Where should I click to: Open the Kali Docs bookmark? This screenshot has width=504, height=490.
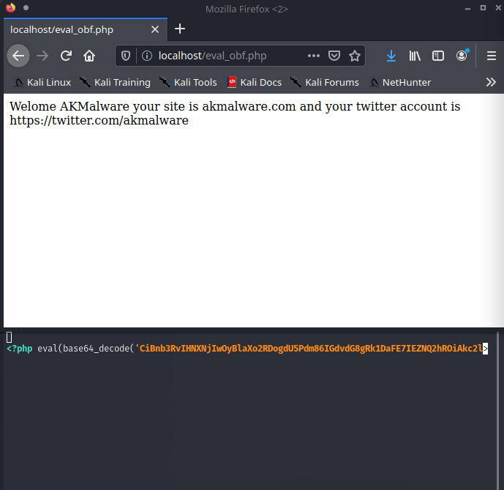coord(254,82)
